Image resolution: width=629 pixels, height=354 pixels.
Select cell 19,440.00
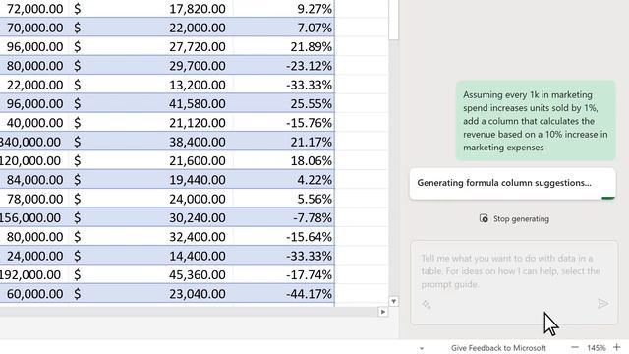pyautogui.click(x=150, y=180)
